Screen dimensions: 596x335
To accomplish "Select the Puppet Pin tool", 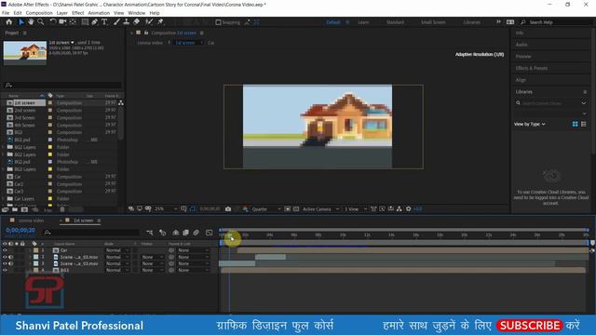I will pos(160,22).
